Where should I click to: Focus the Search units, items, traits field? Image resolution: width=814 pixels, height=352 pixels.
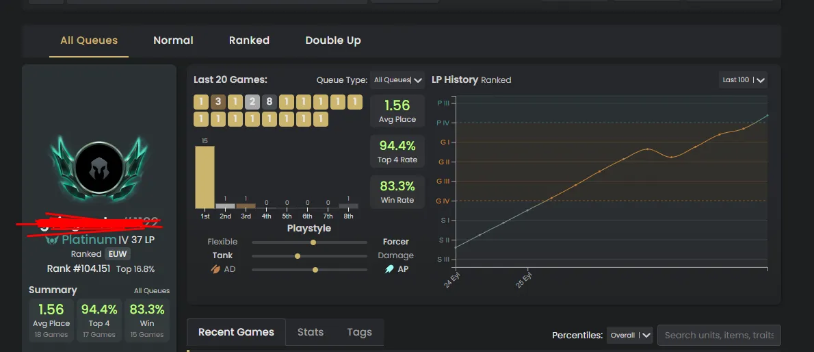[719, 336]
